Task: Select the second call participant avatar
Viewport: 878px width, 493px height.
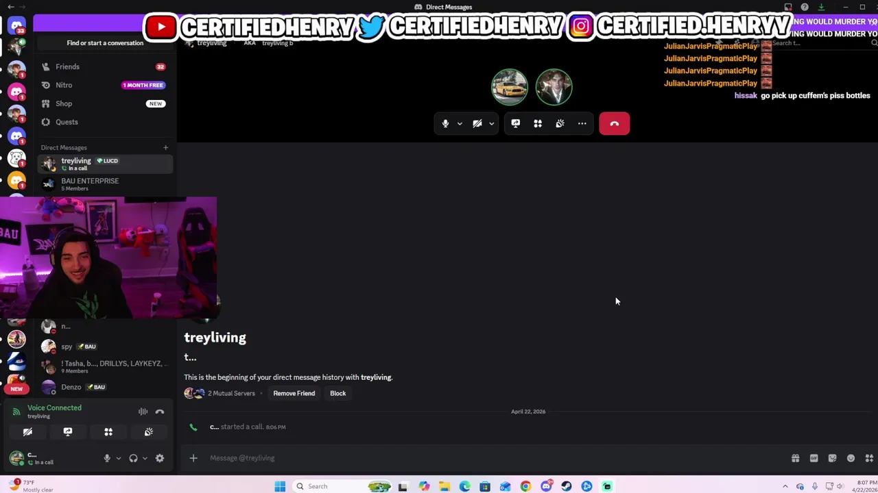Action: click(554, 87)
